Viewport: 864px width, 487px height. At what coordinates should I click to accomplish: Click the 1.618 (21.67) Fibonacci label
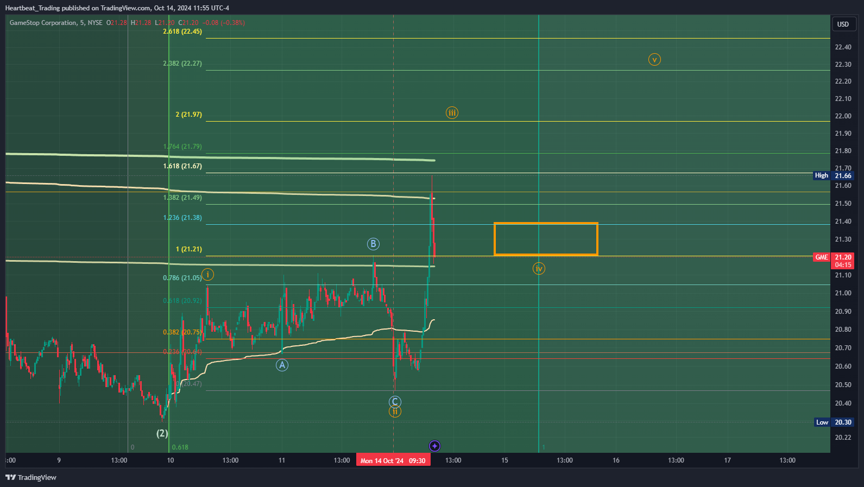tap(182, 166)
